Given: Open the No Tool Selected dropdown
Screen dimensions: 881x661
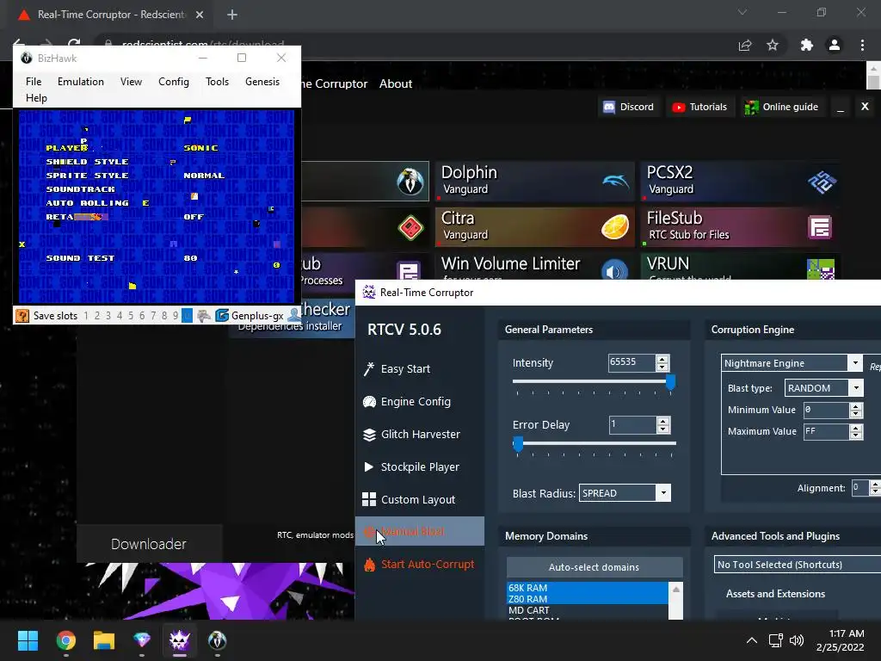Looking at the screenshot, I should pos(798,565).
